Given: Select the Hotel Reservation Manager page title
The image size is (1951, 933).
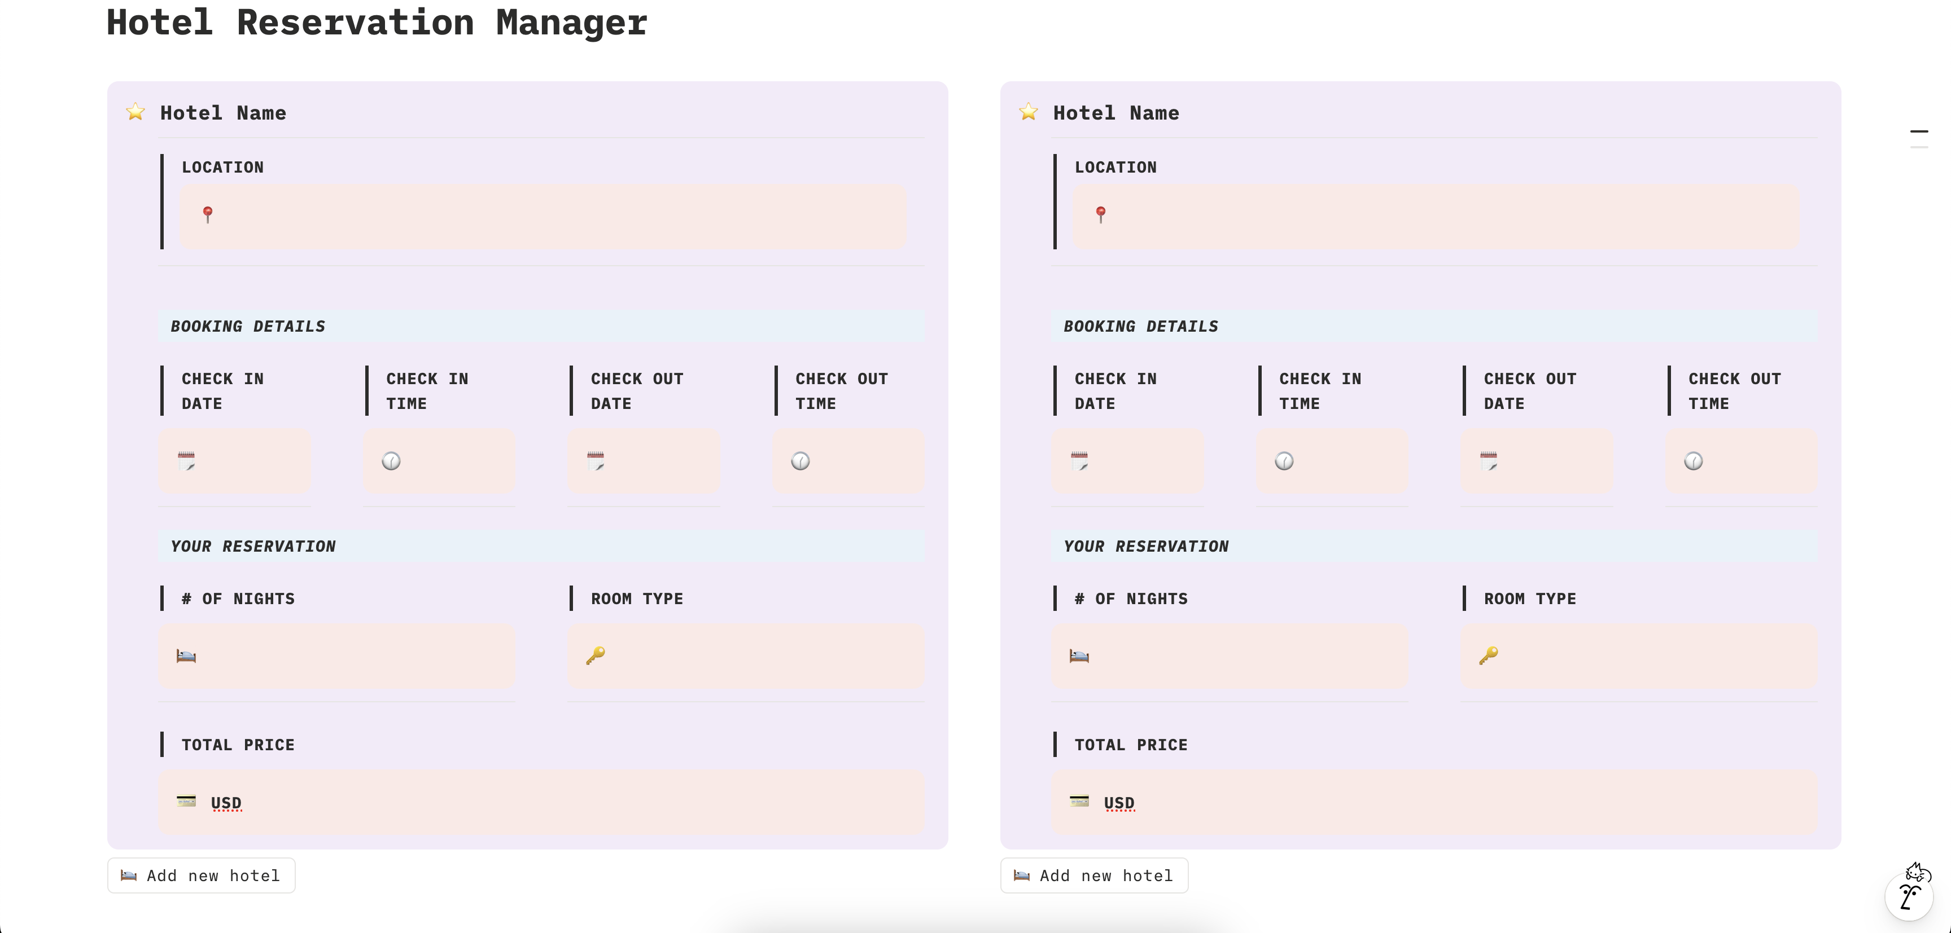Looking at the screenshot, I should [x=377, y=23].
